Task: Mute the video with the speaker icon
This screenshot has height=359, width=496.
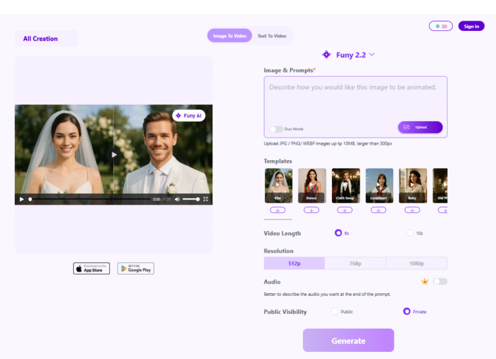Action: tap(178, 200)
